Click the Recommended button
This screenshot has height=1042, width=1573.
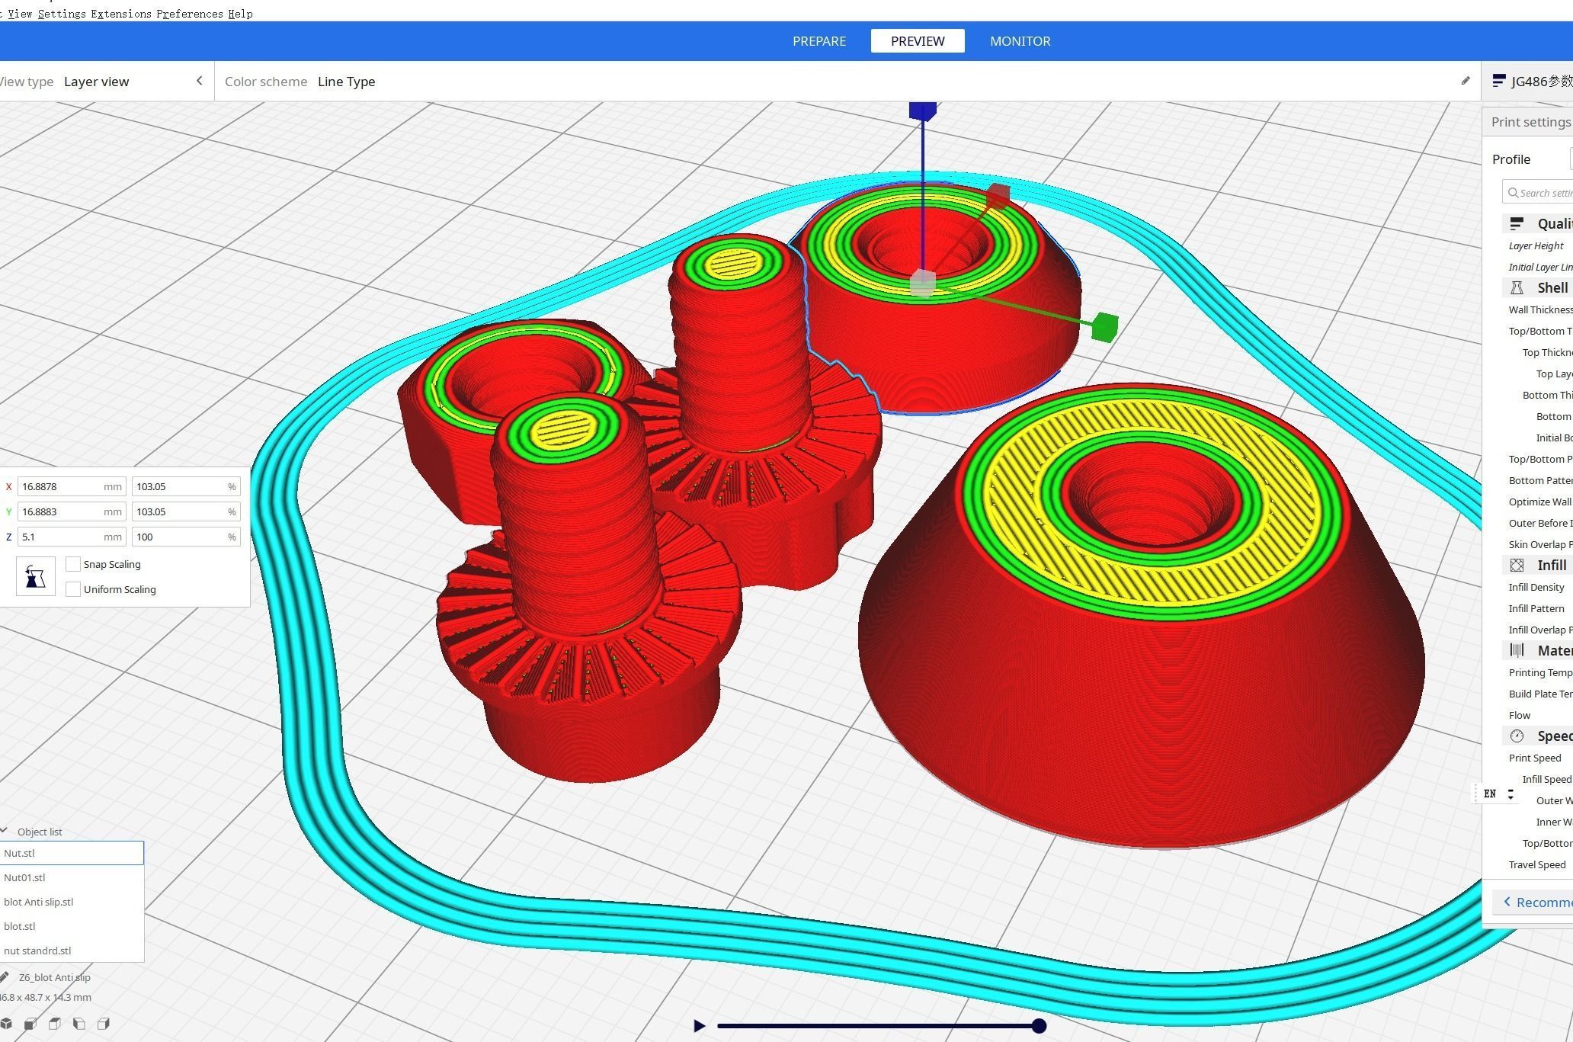1539,902
